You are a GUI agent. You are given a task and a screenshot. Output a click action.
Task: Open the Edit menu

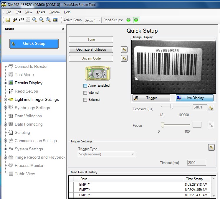coord(18,12)
